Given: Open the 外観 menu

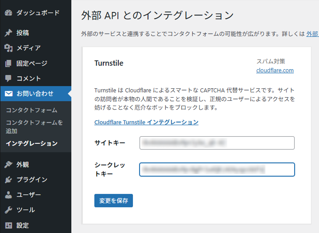Looking at the screenshot, I should pos(35,165).
